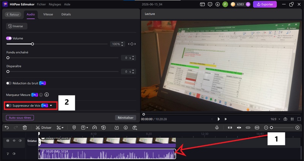Screen dimensions: 304x161
Task: Open the Détails tab
Action: (66, 14)
